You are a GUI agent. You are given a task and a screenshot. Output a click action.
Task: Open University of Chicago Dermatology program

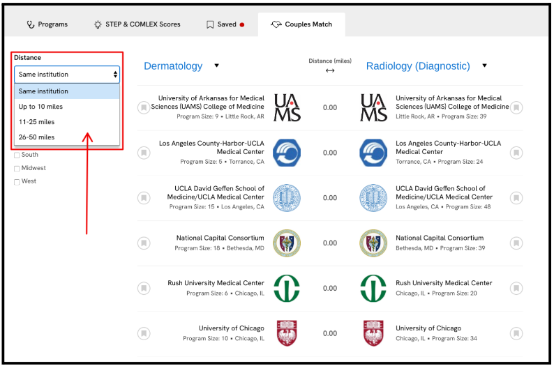tap(232, 328)
